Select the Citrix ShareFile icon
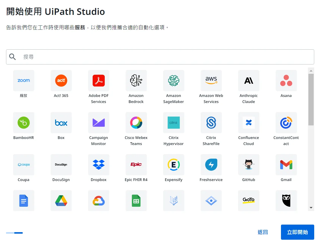This screenshot has width=321, height=246. [x=211, y=123]
